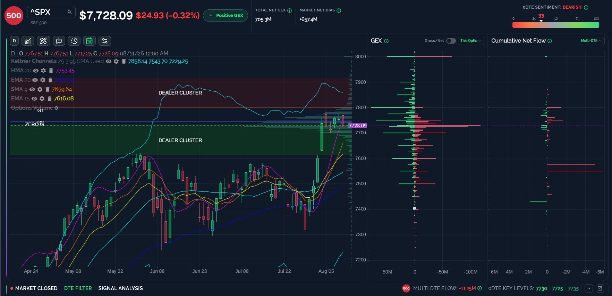This screenshot has width=612, height=296.
Task: Expand the Positive GEX indicator
Action: point(226,16)
